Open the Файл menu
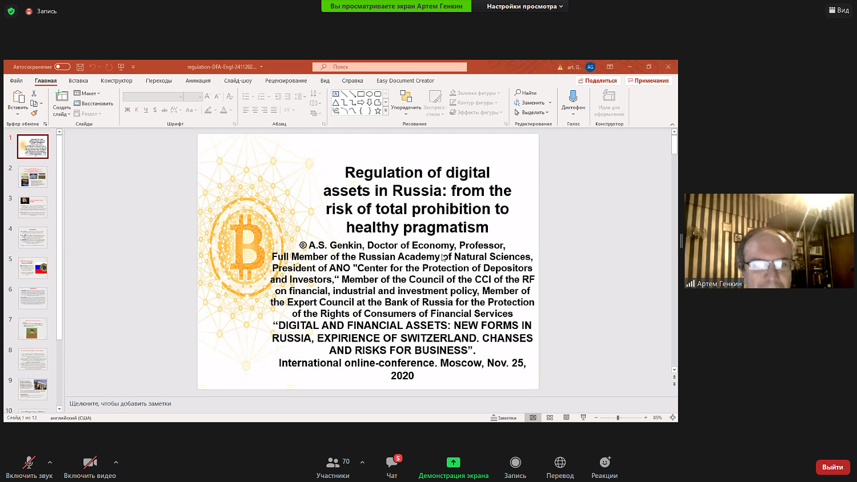 (x=16, y=81)
